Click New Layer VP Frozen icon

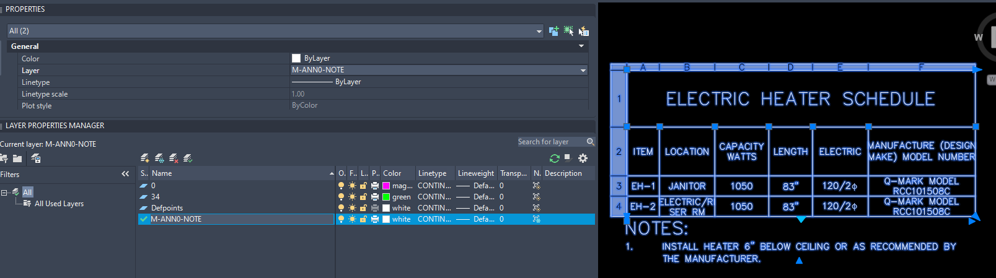click(x=159, y=159)
